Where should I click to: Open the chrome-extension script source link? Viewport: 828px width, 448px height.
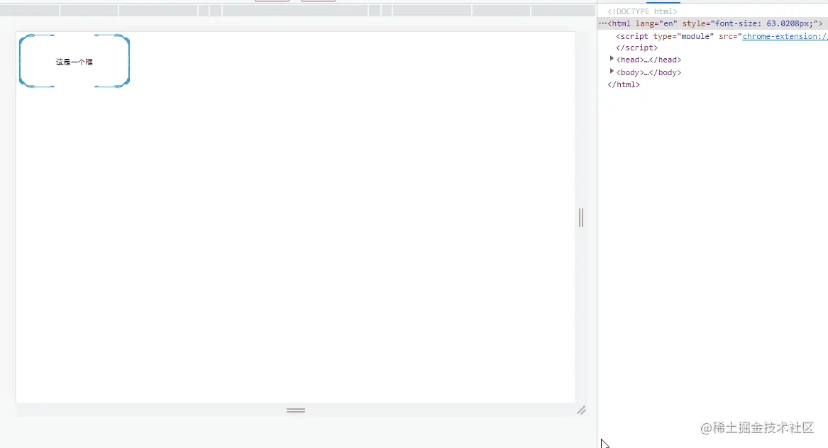coord(785,36)
